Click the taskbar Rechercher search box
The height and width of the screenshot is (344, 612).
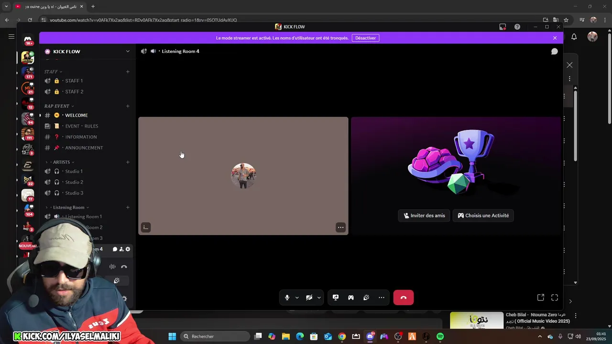[x=215, y=336]
